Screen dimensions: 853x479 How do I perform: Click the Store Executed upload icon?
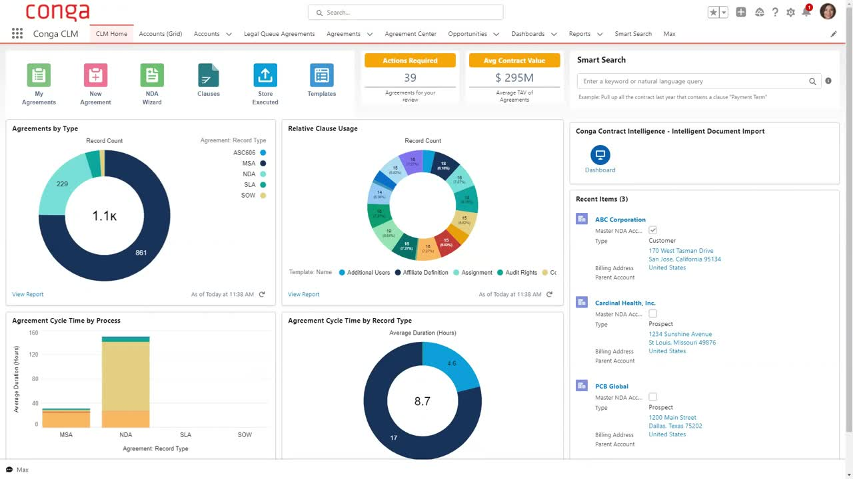pyautogui.click(x=265, y=75)
